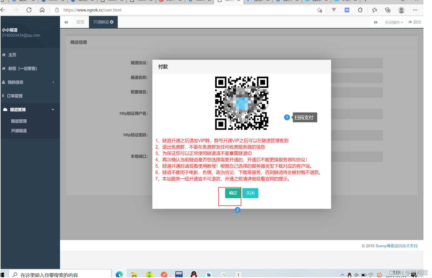Go to the browser home page
Image resolution: width=432 pixels, height=278 pixels.
click(x=42, y=10)
